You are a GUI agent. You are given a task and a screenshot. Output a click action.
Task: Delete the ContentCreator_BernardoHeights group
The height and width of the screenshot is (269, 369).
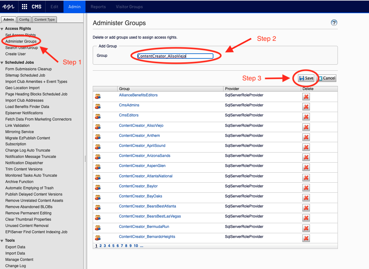point(306,238)
